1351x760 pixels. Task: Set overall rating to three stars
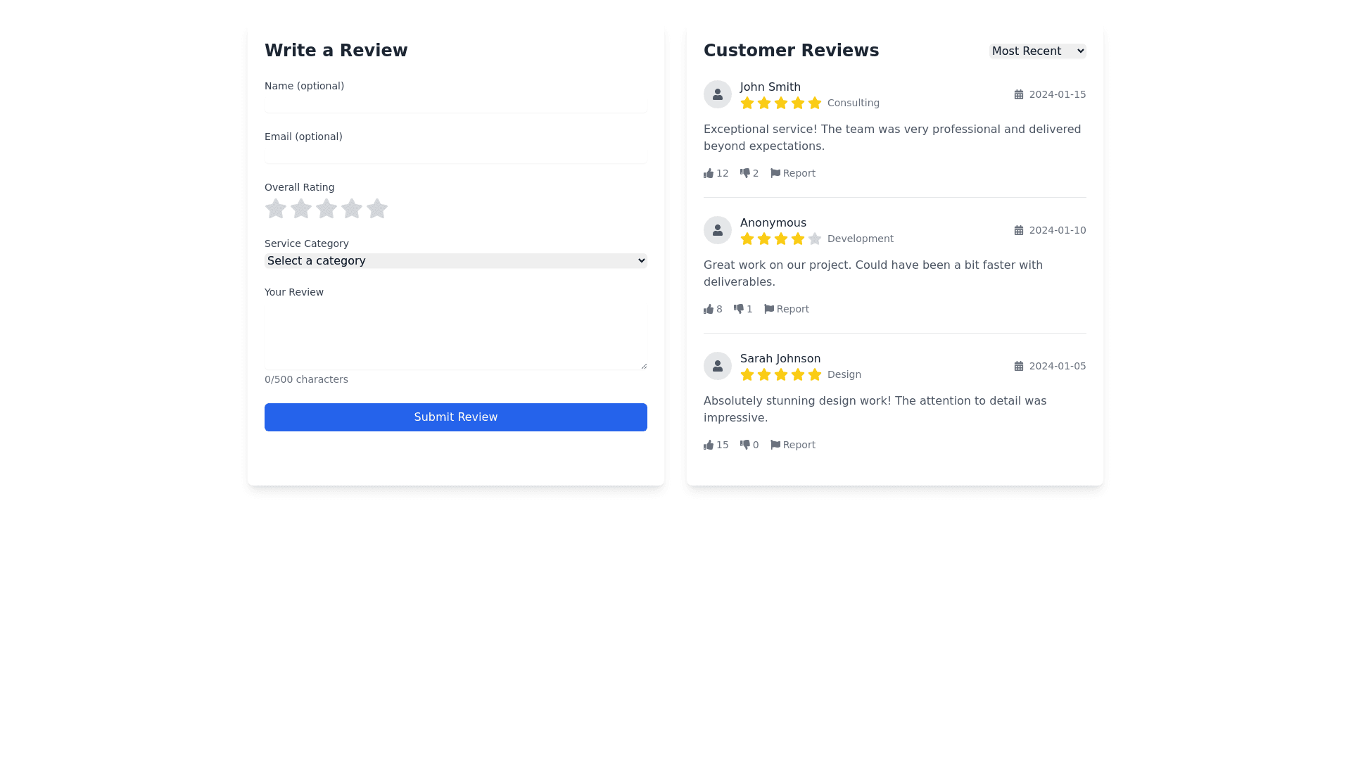(326, 208)
